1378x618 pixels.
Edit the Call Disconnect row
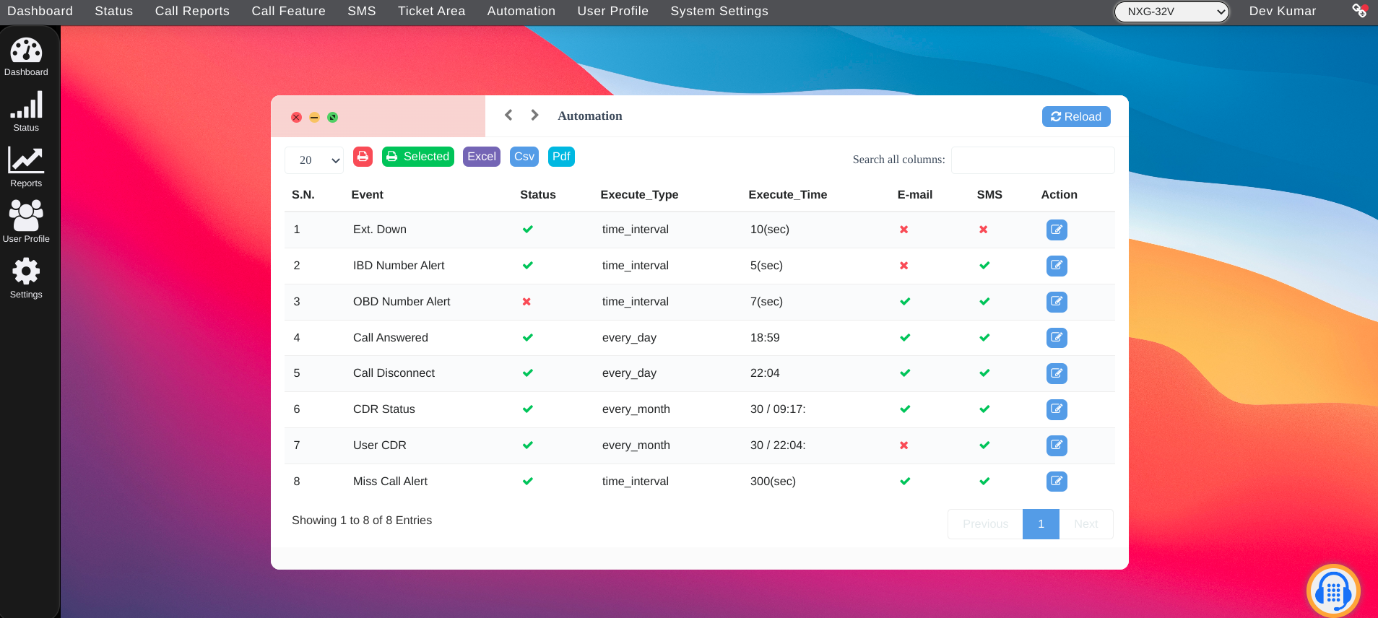pyautogui.click(x=1057, y=373)
